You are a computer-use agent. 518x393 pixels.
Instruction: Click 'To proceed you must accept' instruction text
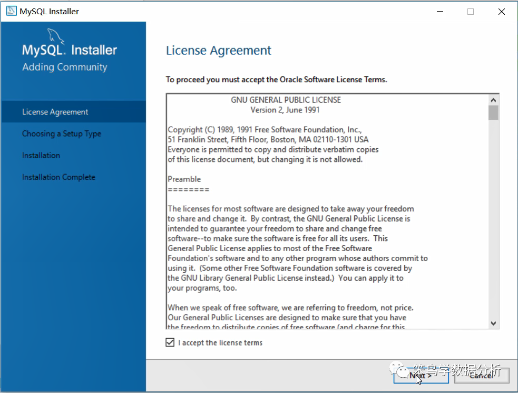(276, 80)
